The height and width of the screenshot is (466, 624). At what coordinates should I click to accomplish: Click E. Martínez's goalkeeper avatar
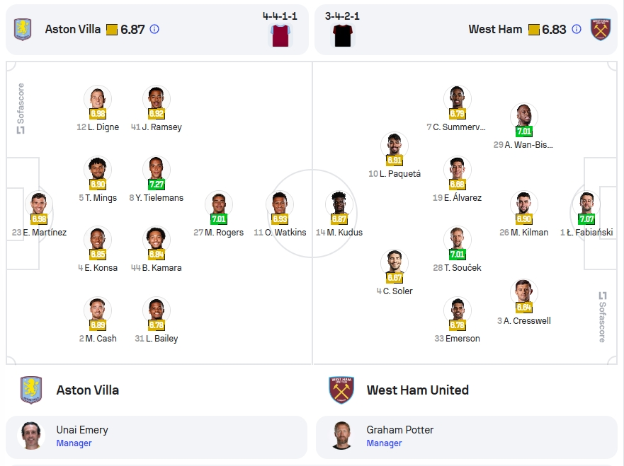pyautogui.click(x=39, y=204)
